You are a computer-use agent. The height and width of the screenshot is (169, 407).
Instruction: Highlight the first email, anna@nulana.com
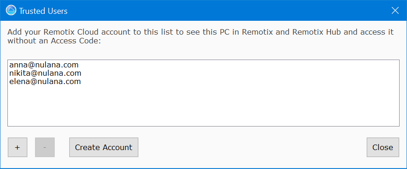point(44,65)
